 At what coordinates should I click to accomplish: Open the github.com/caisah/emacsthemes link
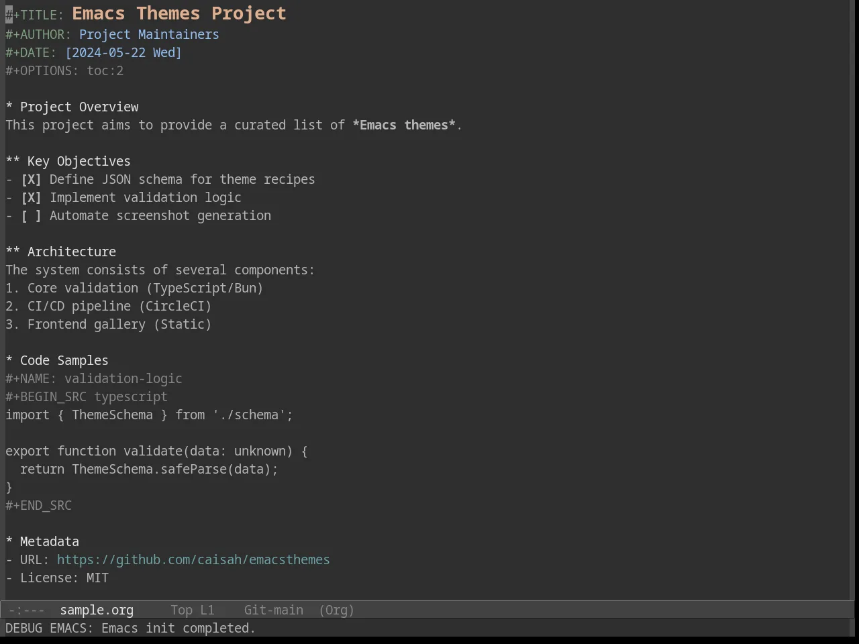click(193, 560)
